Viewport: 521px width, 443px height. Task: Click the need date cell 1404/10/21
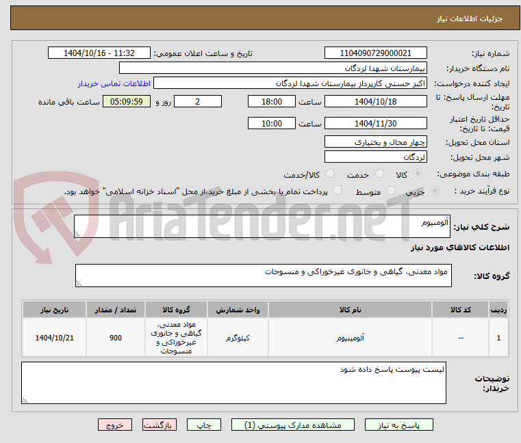click(55, 338)
